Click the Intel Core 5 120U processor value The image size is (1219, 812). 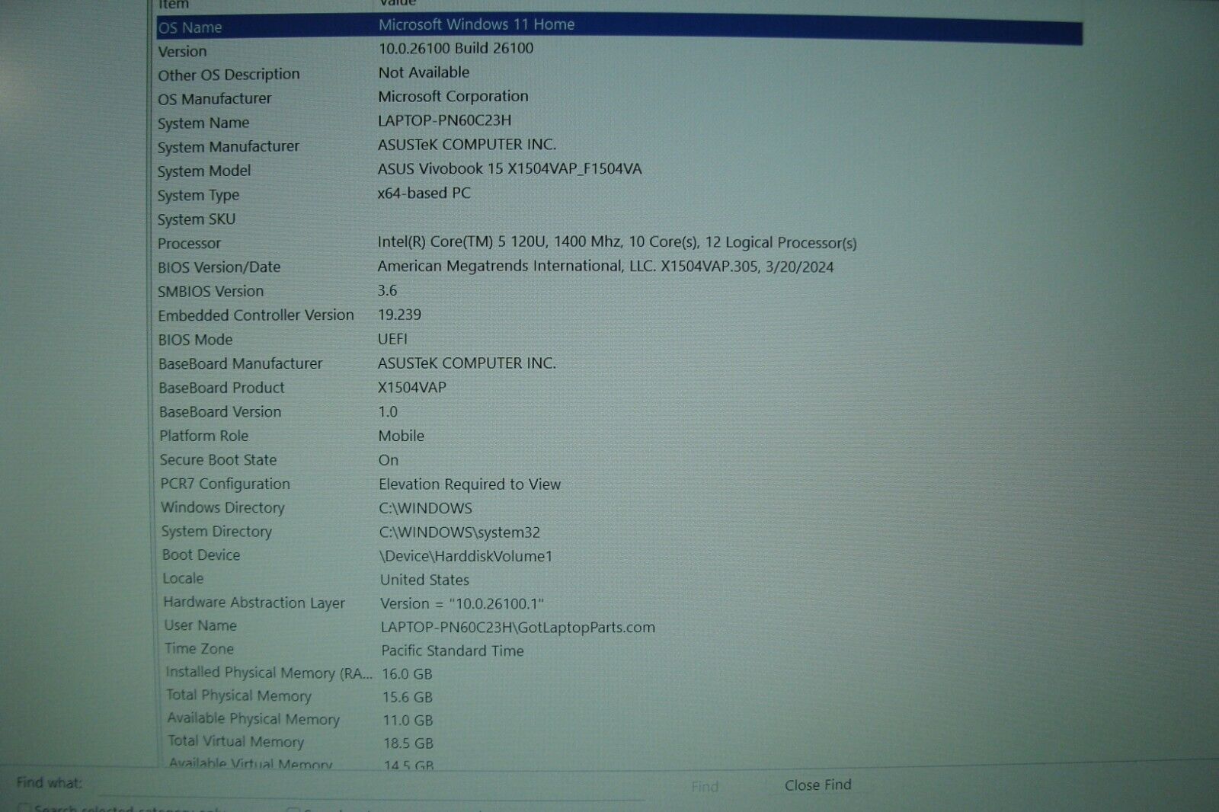(x=616, y=242)
